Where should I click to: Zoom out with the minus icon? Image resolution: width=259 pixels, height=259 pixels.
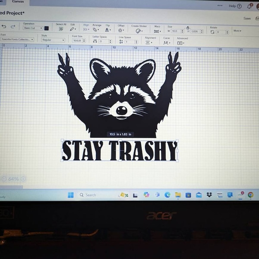point(4,179)
